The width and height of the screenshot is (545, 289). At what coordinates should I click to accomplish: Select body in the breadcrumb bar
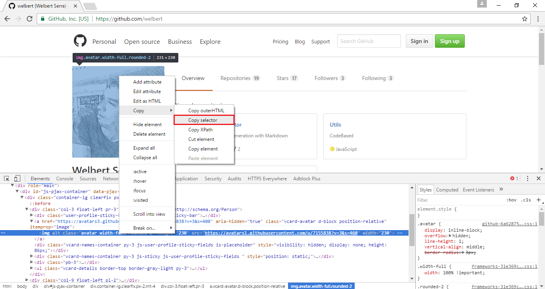pos(22,286)
